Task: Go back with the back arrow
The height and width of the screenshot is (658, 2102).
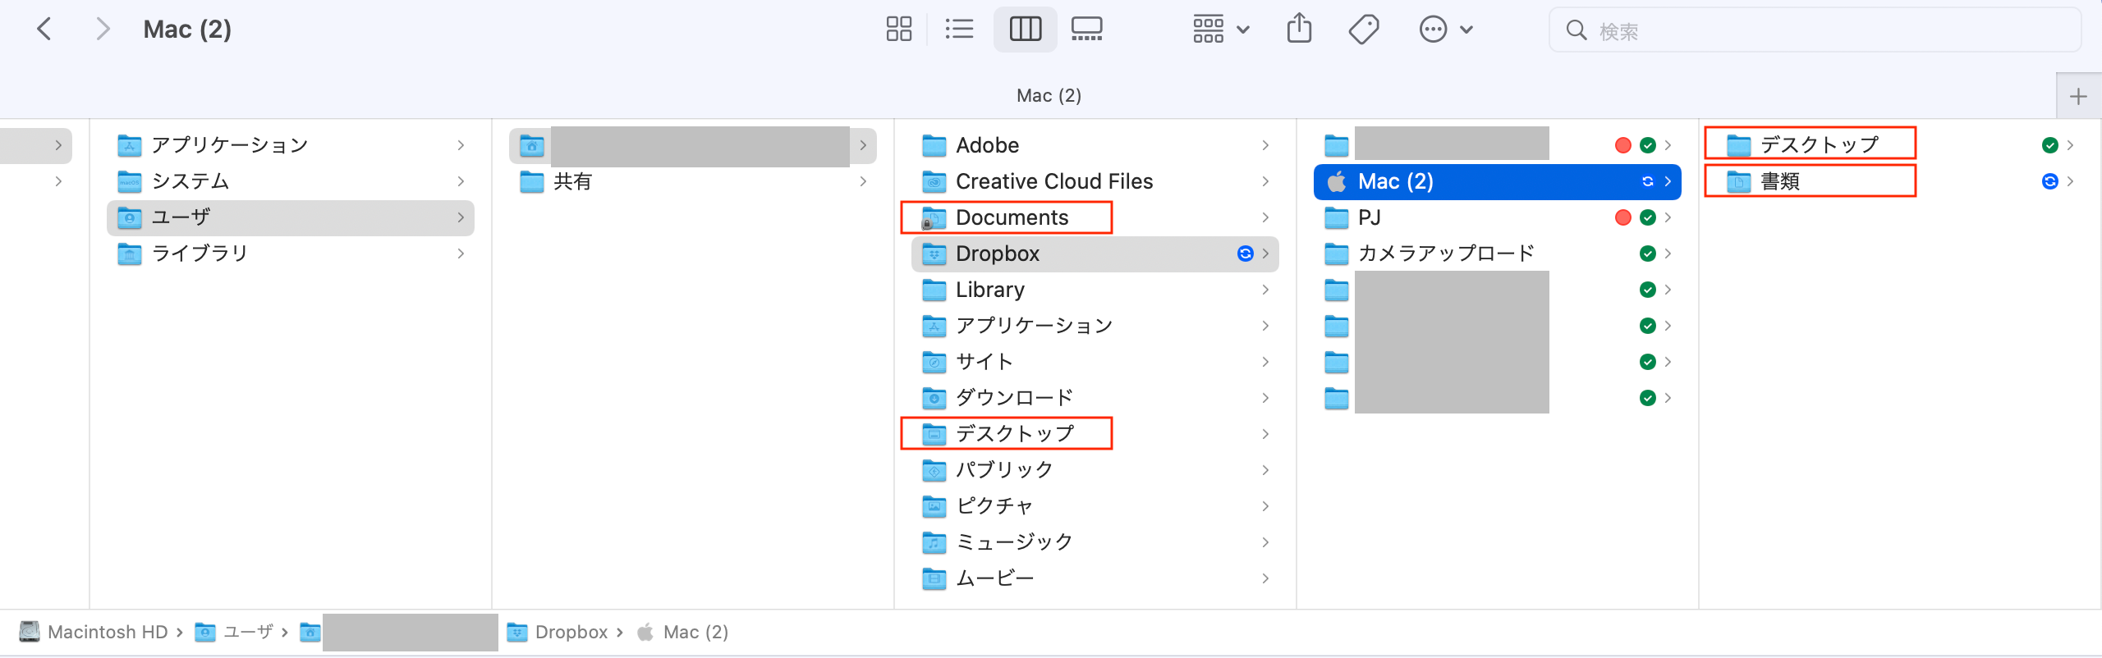Action: pos(44,30)
